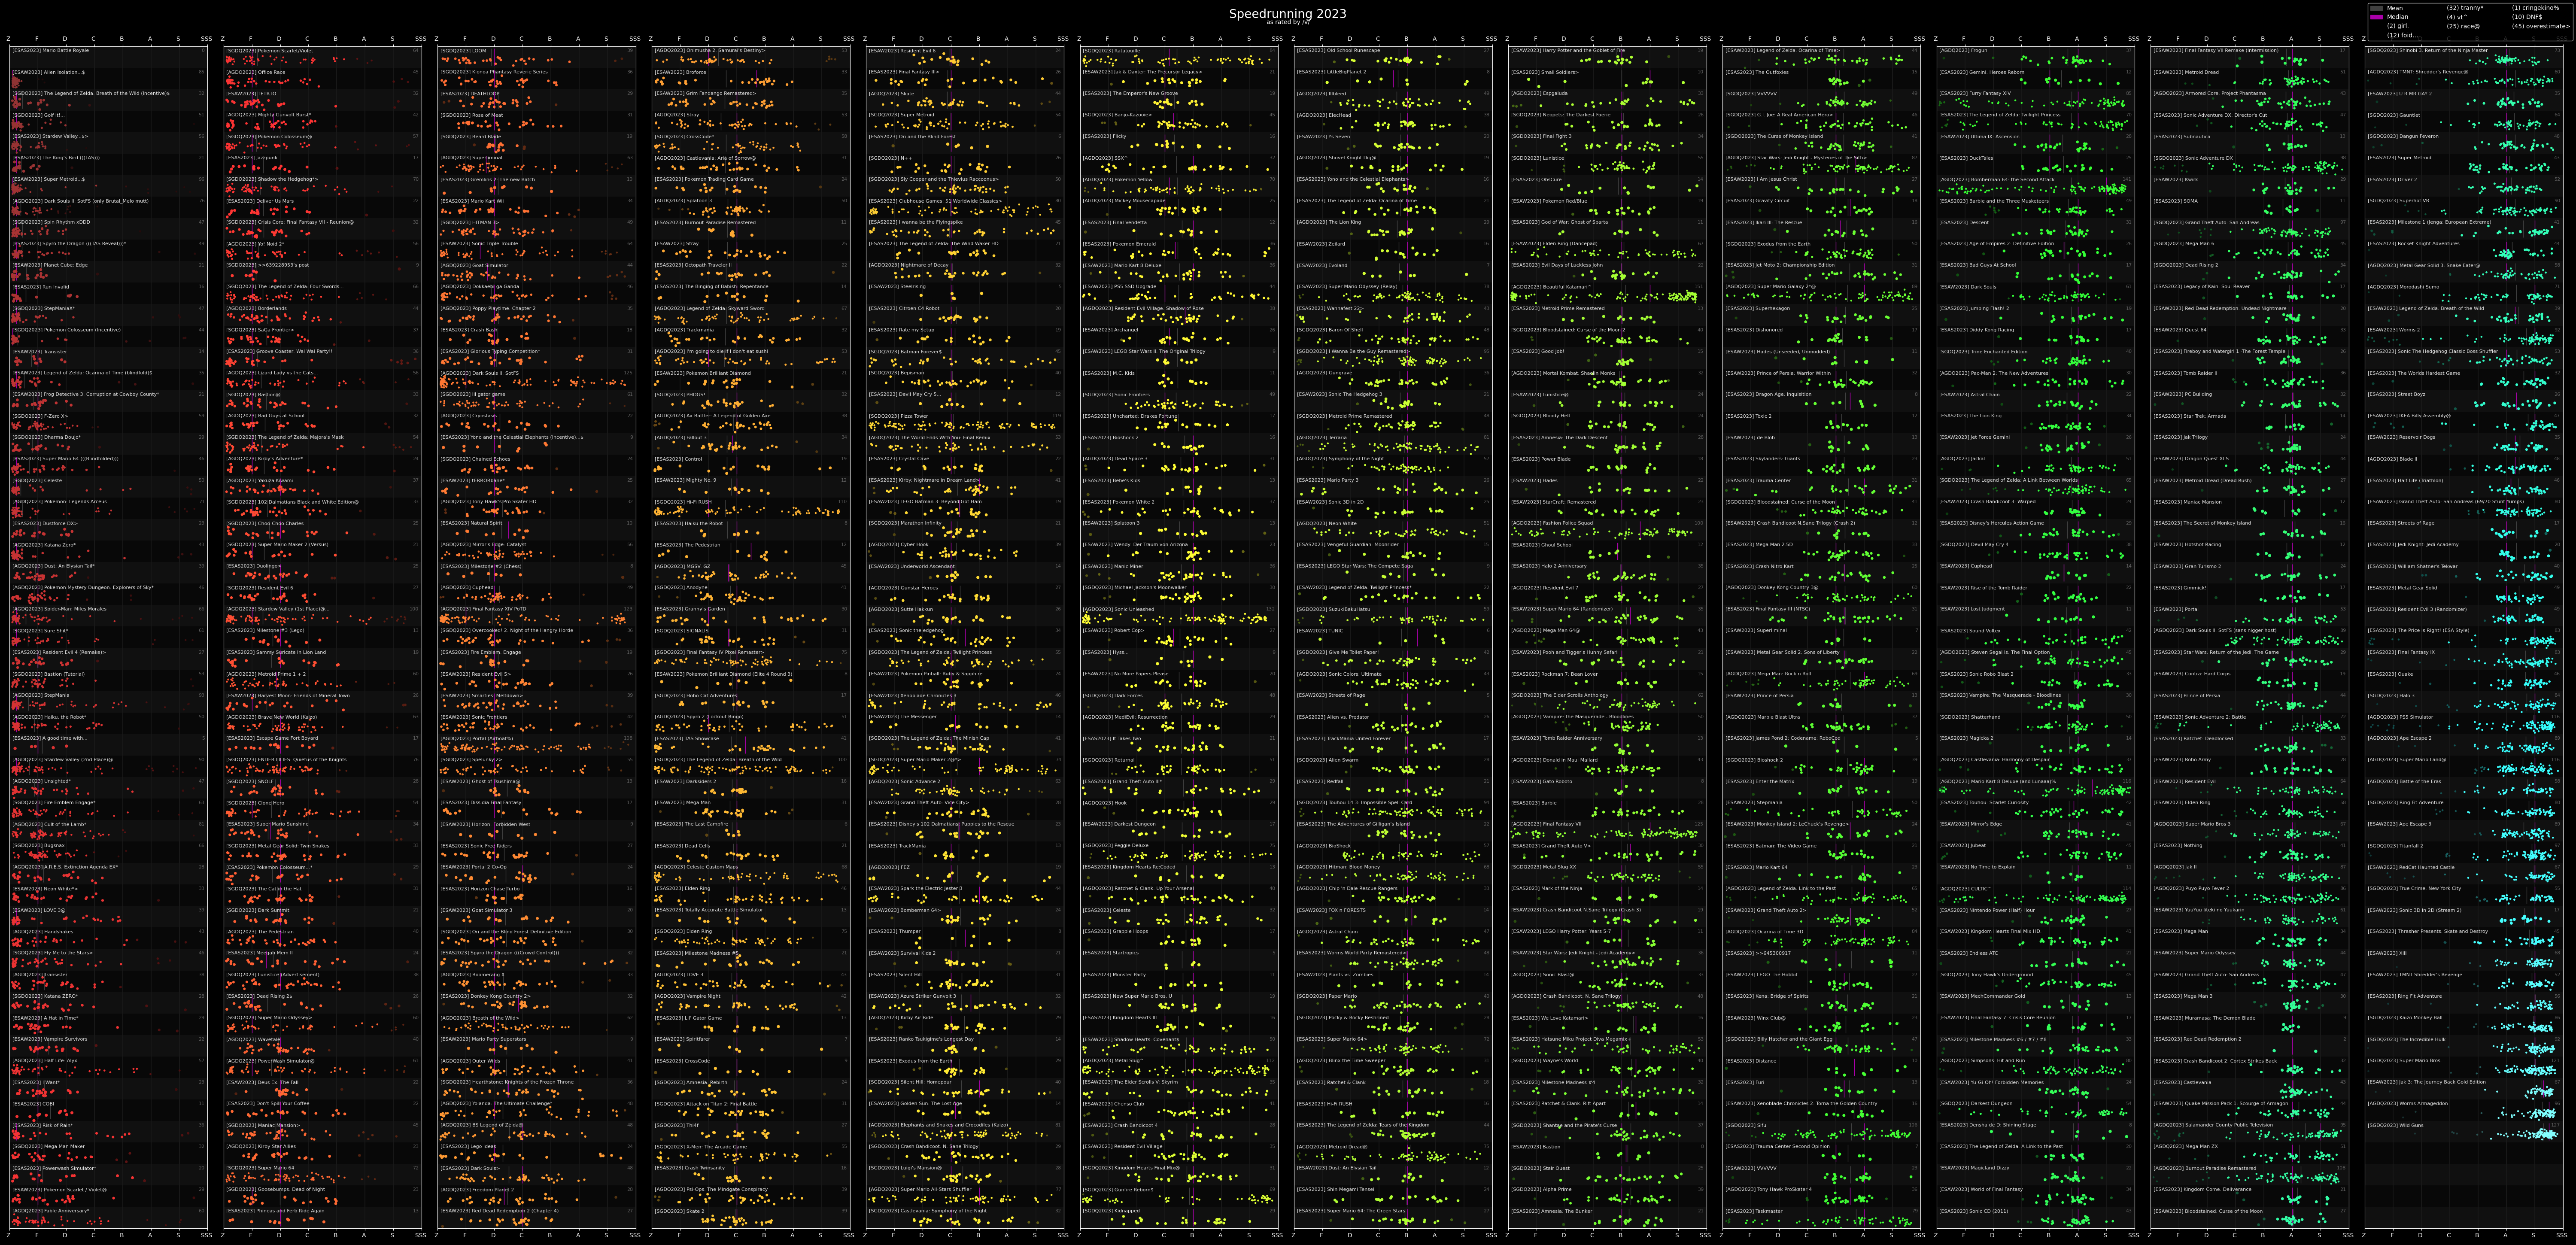This screenshot has width=2576, height=1245.
Task: Click '[ESAW2023] Quest 64' row label
Action: (2180, 330)
